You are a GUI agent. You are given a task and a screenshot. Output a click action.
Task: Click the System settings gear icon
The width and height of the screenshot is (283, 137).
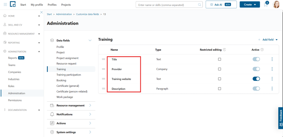pyautogui.click(x=52, y=132)
